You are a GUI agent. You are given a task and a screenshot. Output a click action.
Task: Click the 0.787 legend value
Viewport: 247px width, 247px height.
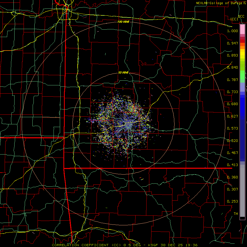click(x=232, y=80)
